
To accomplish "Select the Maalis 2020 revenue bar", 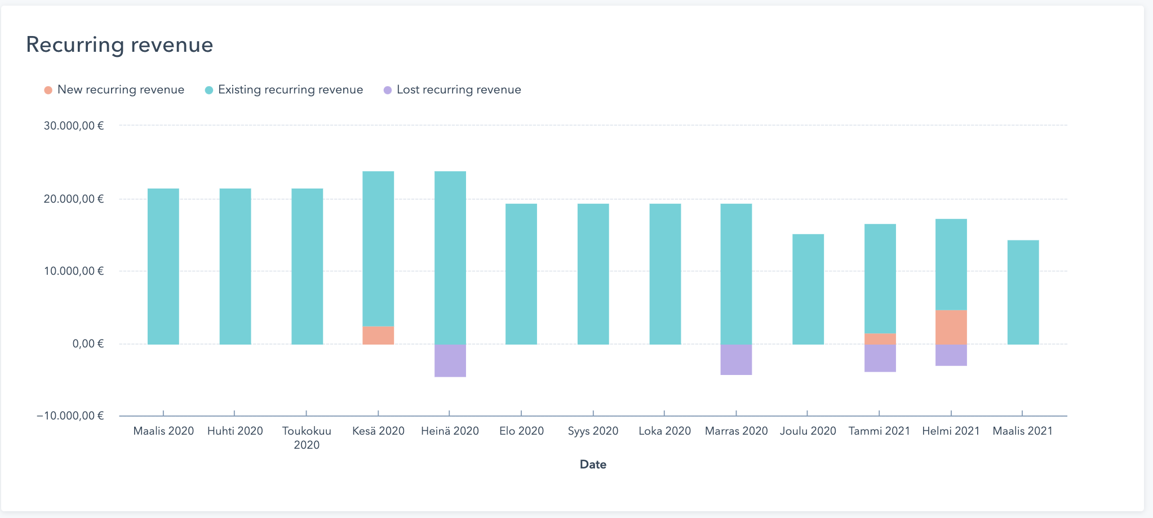I will (163, 265).
